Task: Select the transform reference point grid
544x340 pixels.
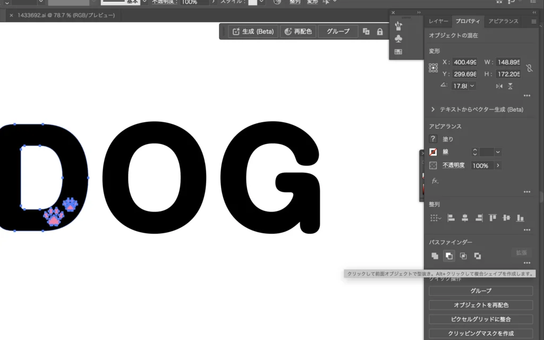Action: (433, 68)
